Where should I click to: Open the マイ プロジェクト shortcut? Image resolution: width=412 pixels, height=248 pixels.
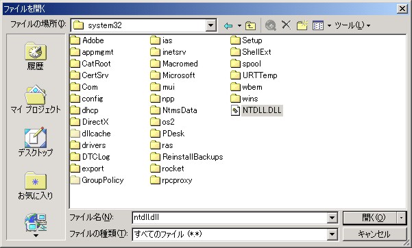[x=36, y=99]
